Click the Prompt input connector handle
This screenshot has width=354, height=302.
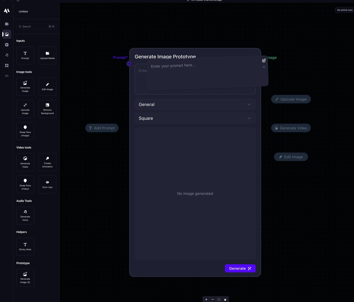point(129,64)
